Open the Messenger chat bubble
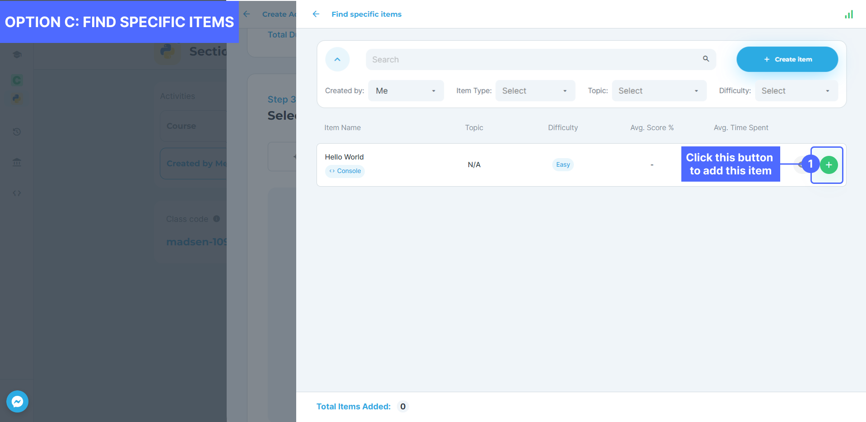Viewport: 866px width, 422px height. [17, 401]
